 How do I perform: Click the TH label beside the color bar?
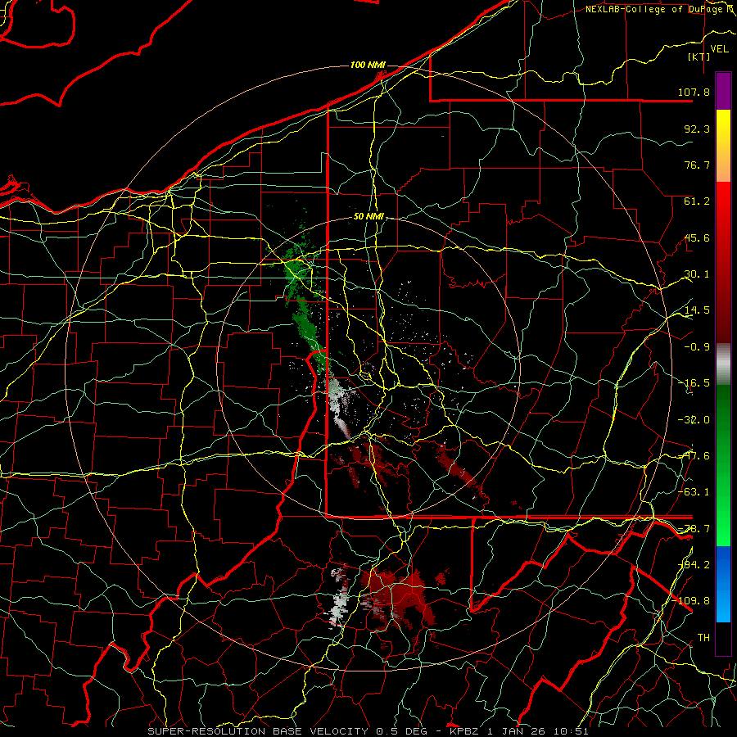(703, 638)
